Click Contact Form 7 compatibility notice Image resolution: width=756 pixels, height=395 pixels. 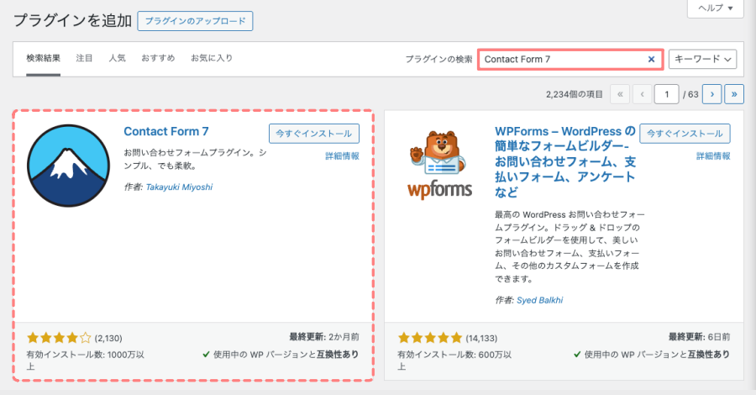point(281,355)
